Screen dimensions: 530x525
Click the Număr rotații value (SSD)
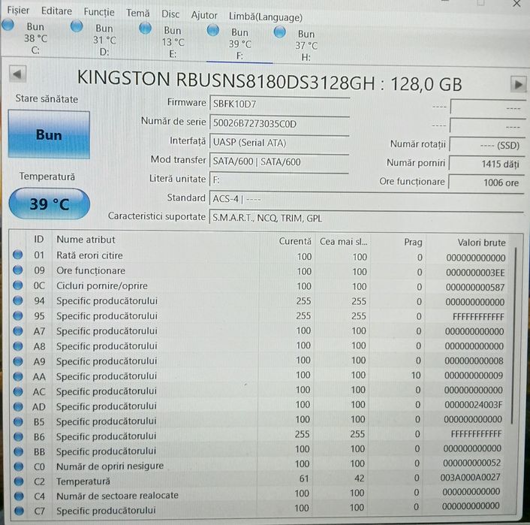[x=486, y=146]
